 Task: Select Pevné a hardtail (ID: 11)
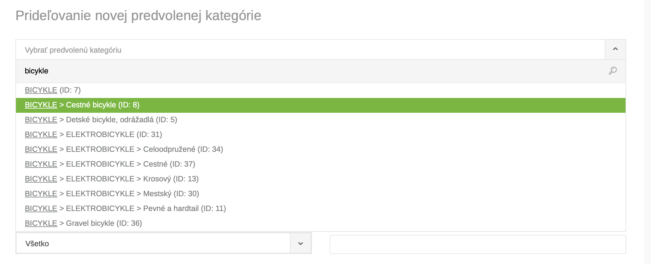321,209
